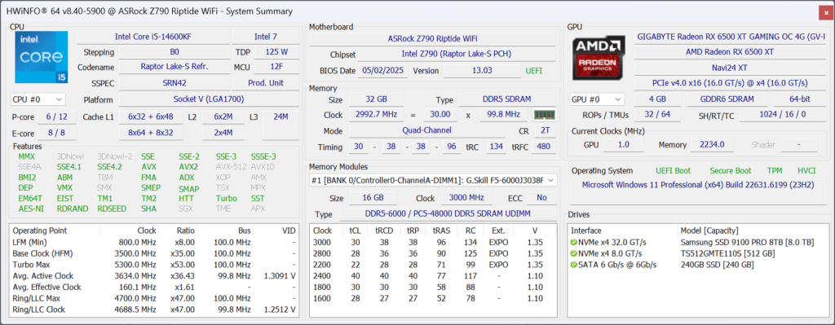Viewport: 835px width, 325px height.
Task: Close the System Summary window
Action: [825, 12]
